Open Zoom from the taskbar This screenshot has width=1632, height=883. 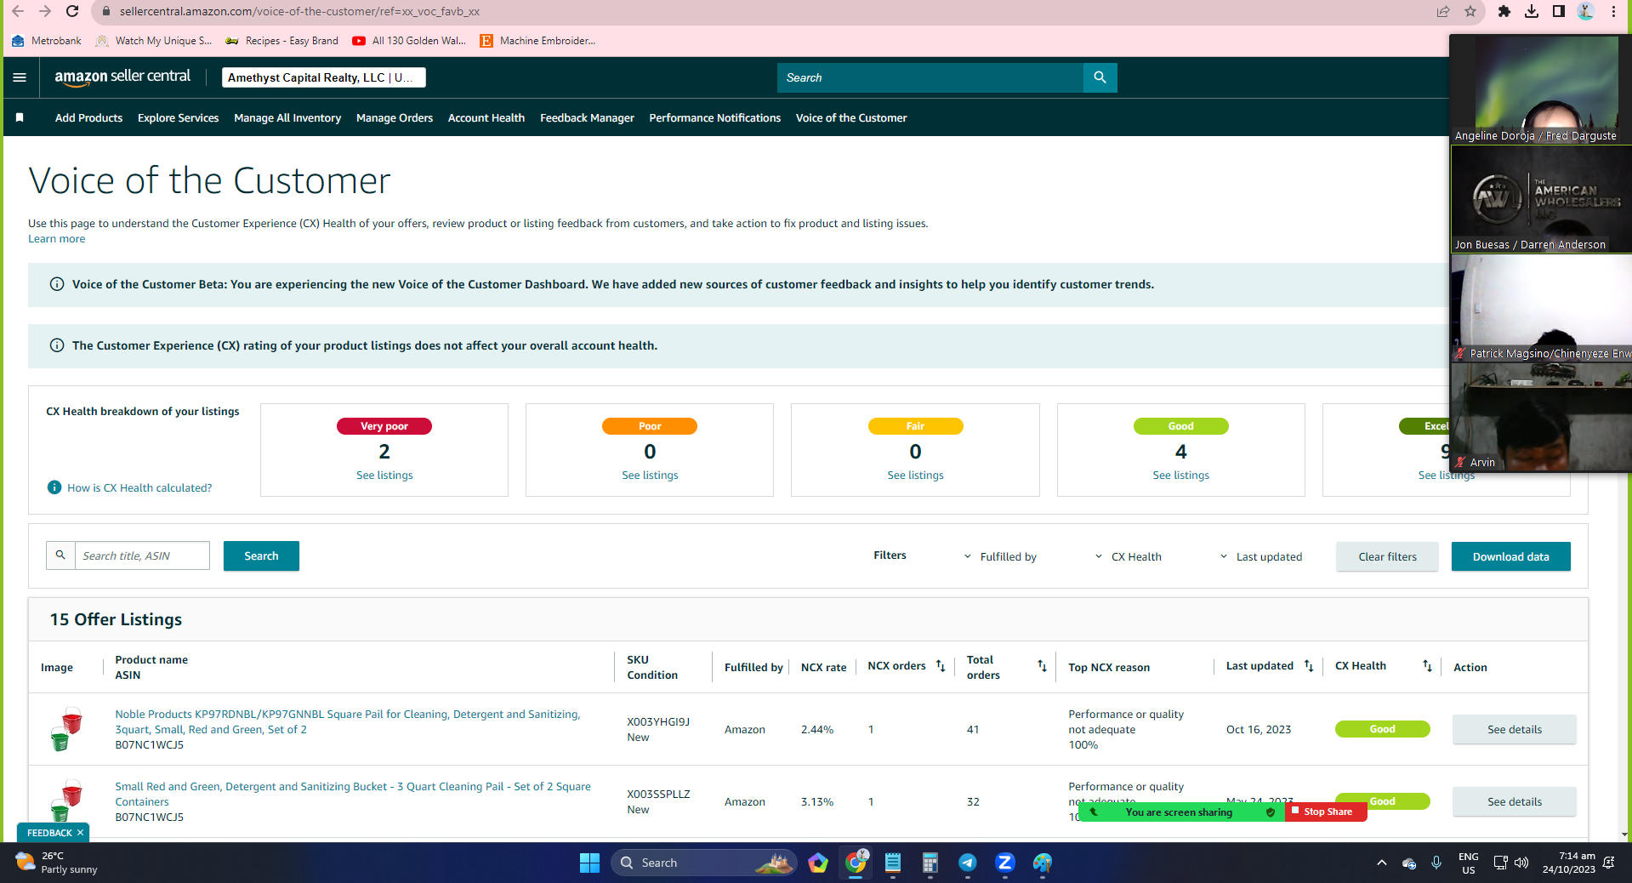[x=1005, y=863]
